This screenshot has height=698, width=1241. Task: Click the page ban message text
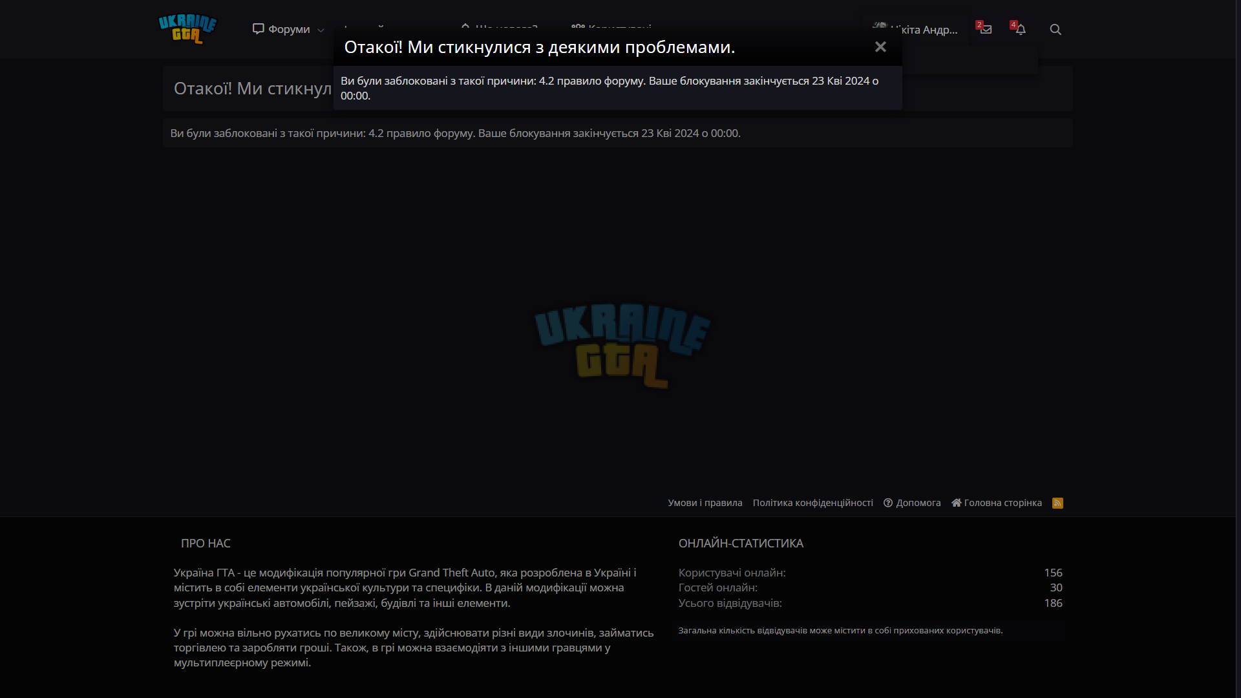[456, 133]
